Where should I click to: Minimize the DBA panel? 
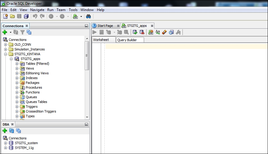tap(86, 124)
